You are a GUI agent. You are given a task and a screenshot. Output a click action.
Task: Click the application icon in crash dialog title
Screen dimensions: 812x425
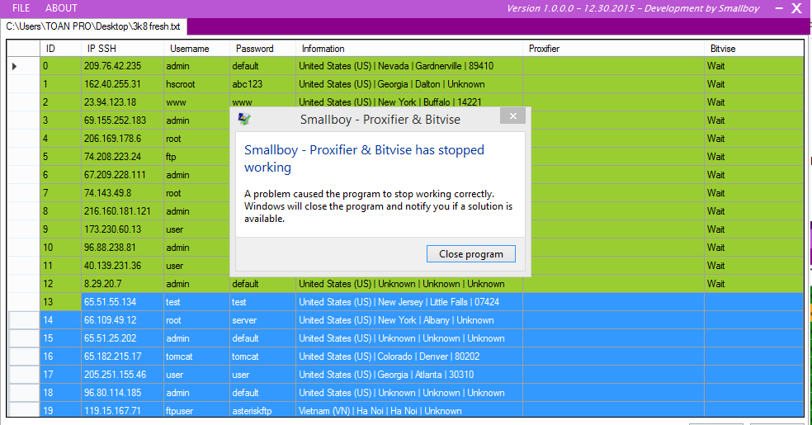244,119
